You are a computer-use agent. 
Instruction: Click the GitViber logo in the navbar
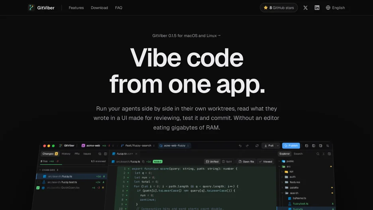pyautogui.click(x=41, y=8)
